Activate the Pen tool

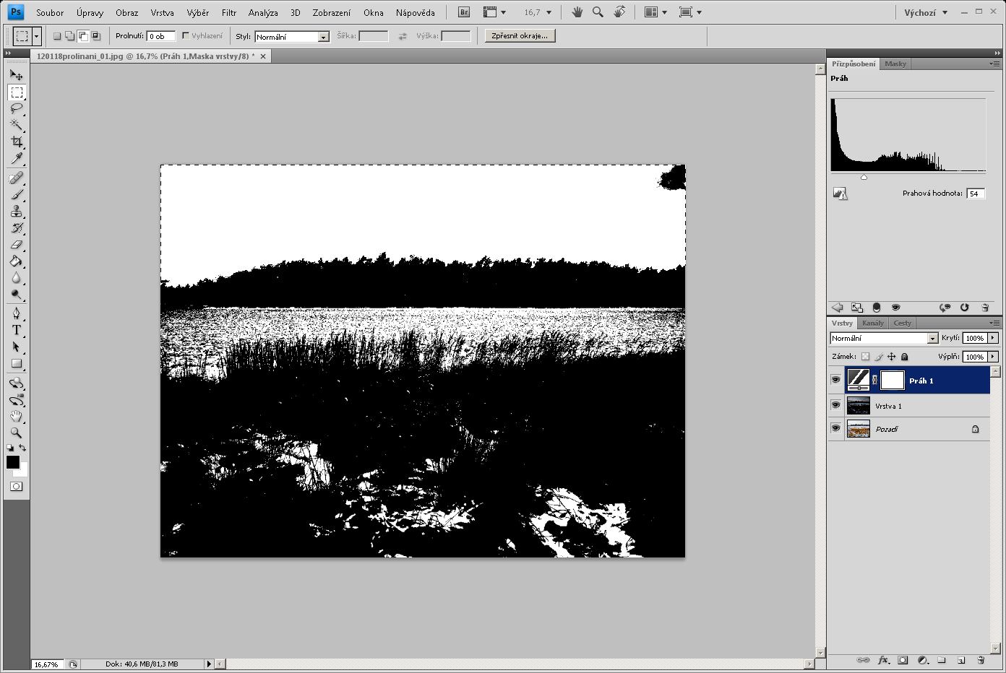pyautogui.click(x=17, y=313)
